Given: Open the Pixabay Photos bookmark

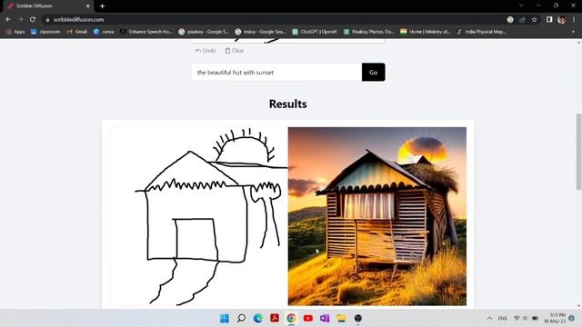Looking at the screenshot, I should (369, 32).
